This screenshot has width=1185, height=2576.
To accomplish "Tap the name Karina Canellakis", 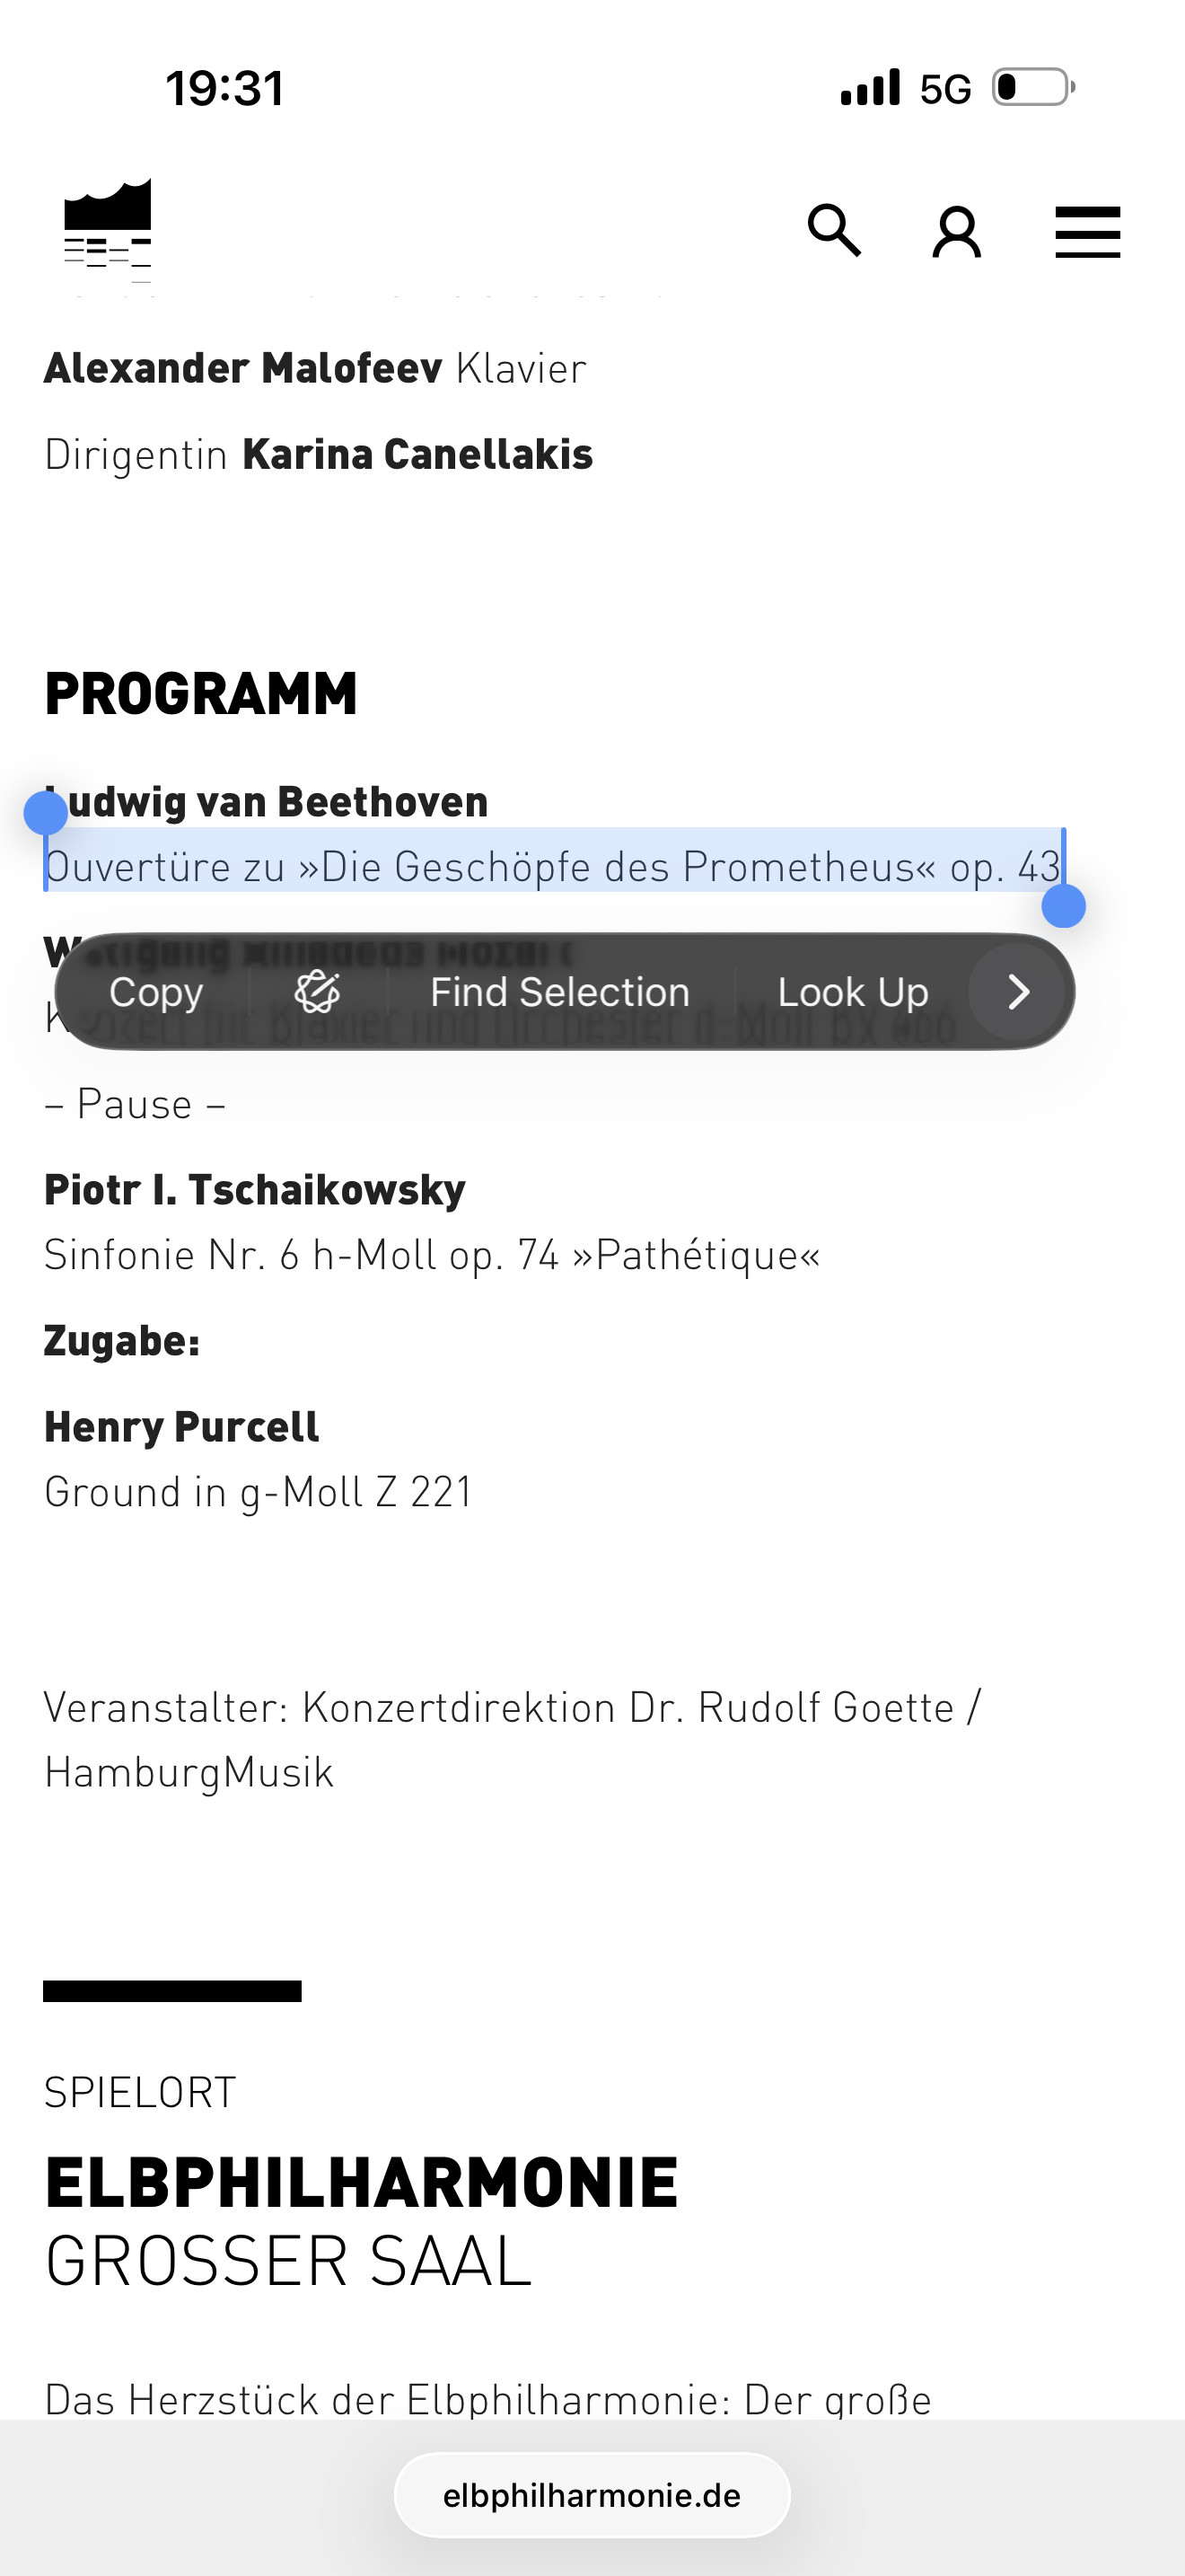I will tap(417, 454).
